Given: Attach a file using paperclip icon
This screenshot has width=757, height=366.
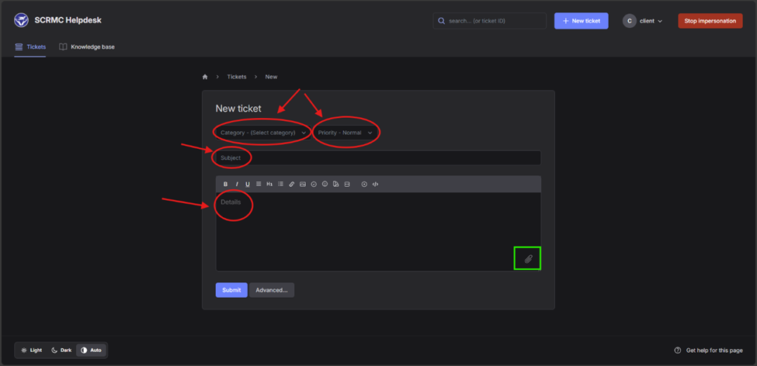Looking at the screenshot, I should pyautogui.click(x=528, y=259).
